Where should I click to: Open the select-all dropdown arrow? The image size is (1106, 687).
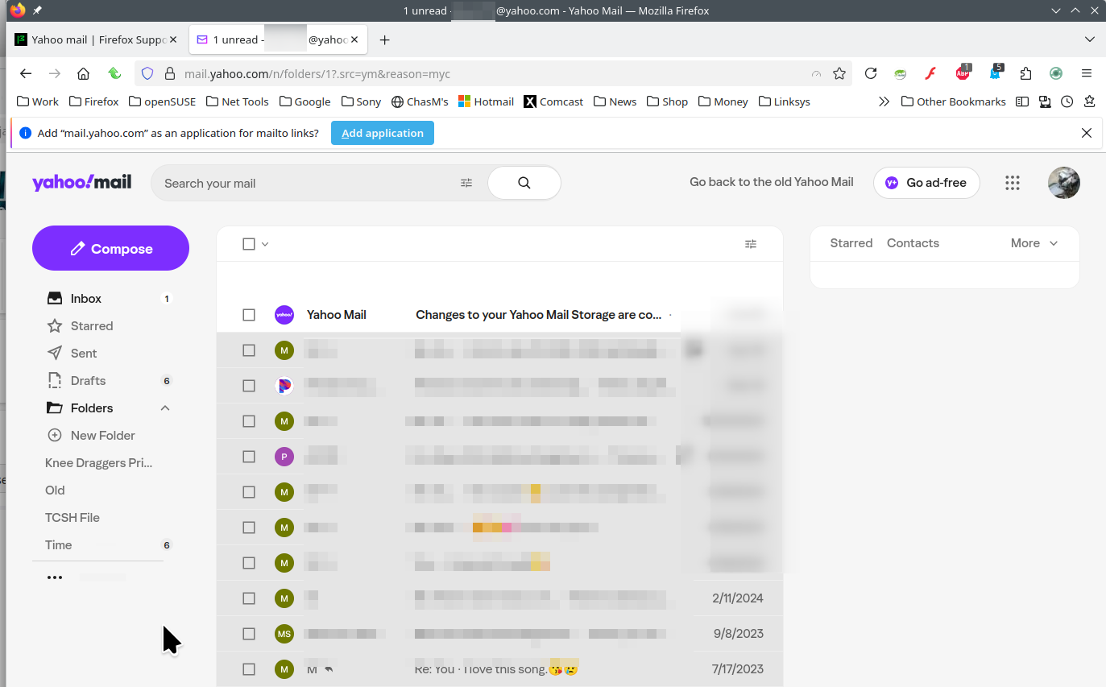click(x=265, y=244)
